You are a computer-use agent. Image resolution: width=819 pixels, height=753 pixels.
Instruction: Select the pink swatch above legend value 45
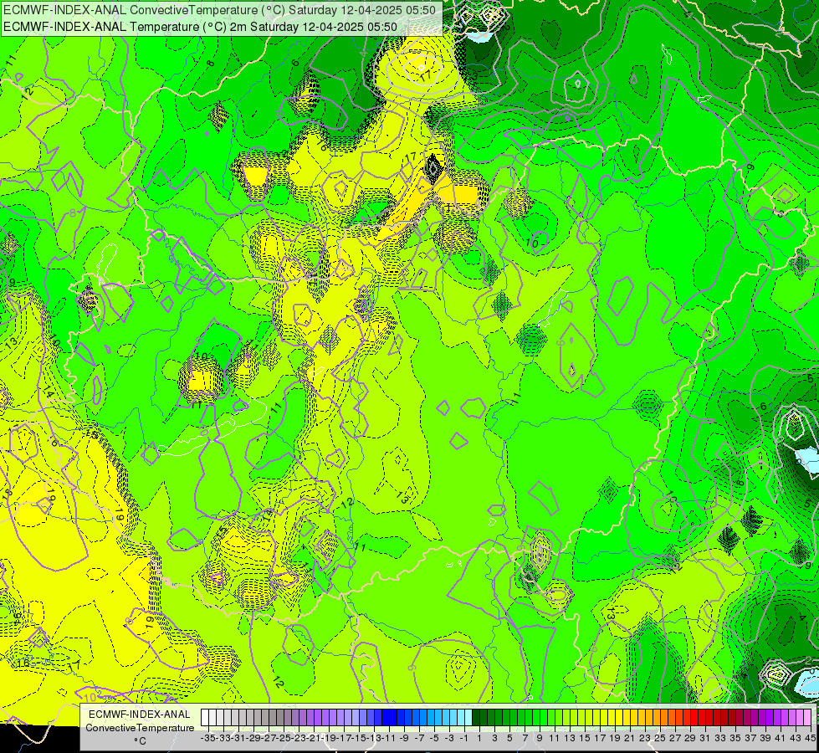click(x=807, y=718)
